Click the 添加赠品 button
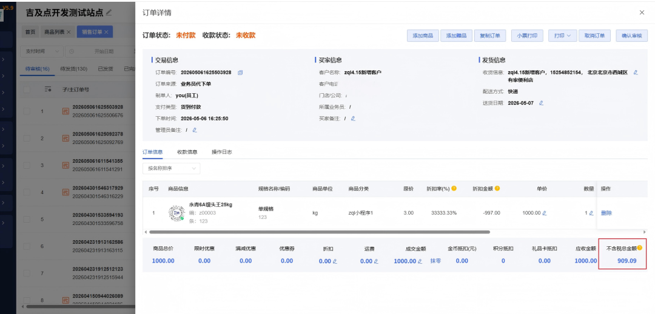655x314 pixels. (x=456, y=36)
